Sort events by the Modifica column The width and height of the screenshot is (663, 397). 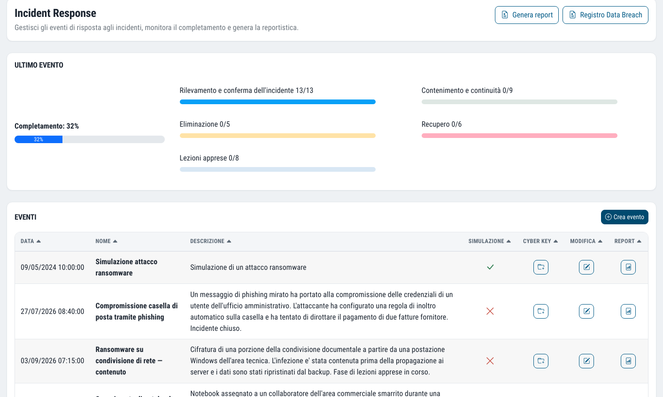[586, 241]
